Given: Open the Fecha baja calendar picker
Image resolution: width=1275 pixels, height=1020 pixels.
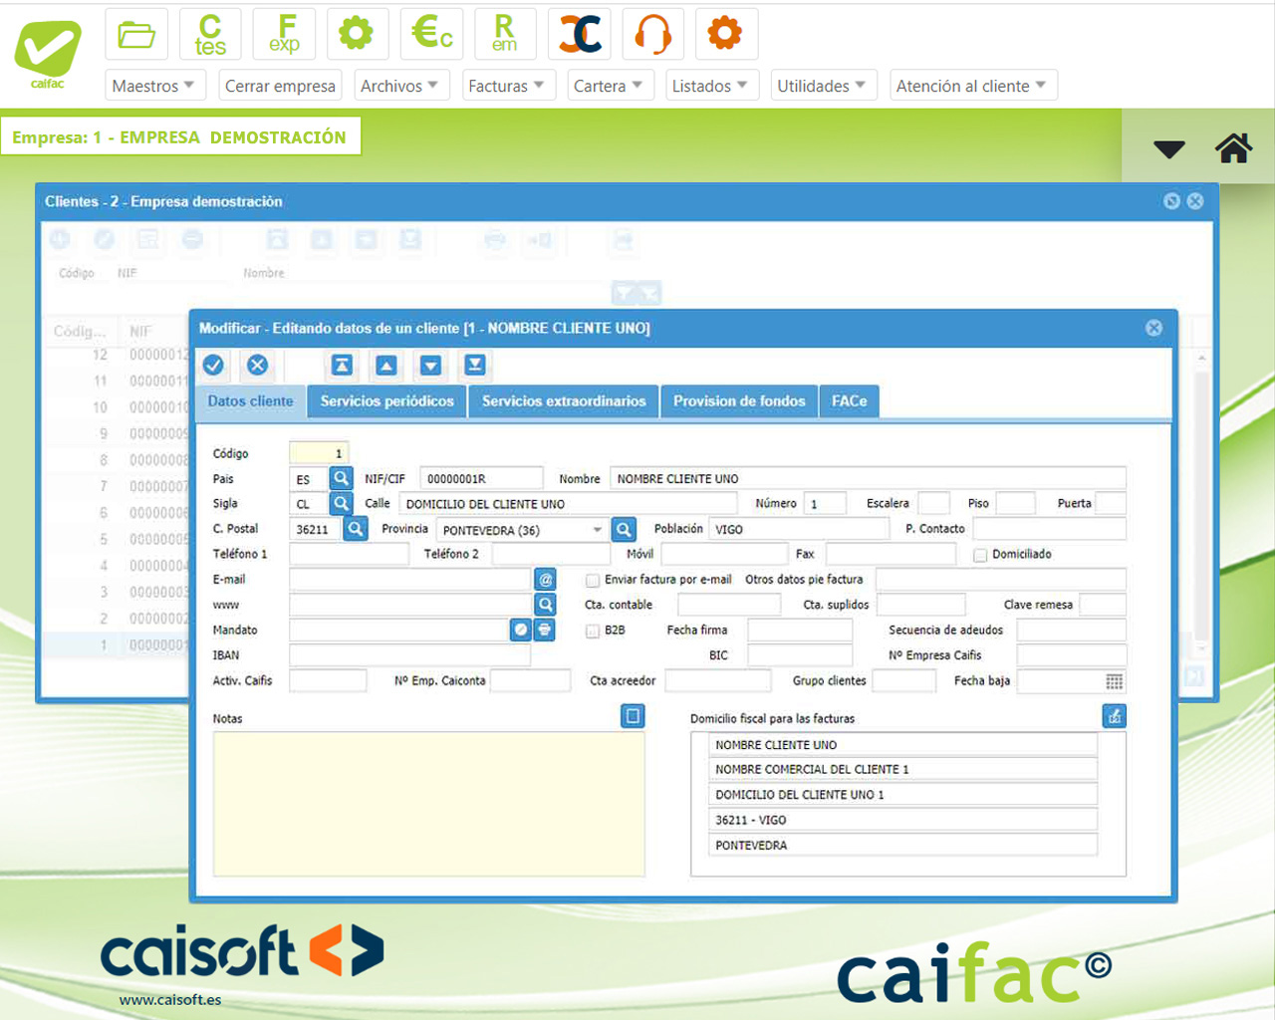Looking at the screenshot, I should tap(1114, 681).
